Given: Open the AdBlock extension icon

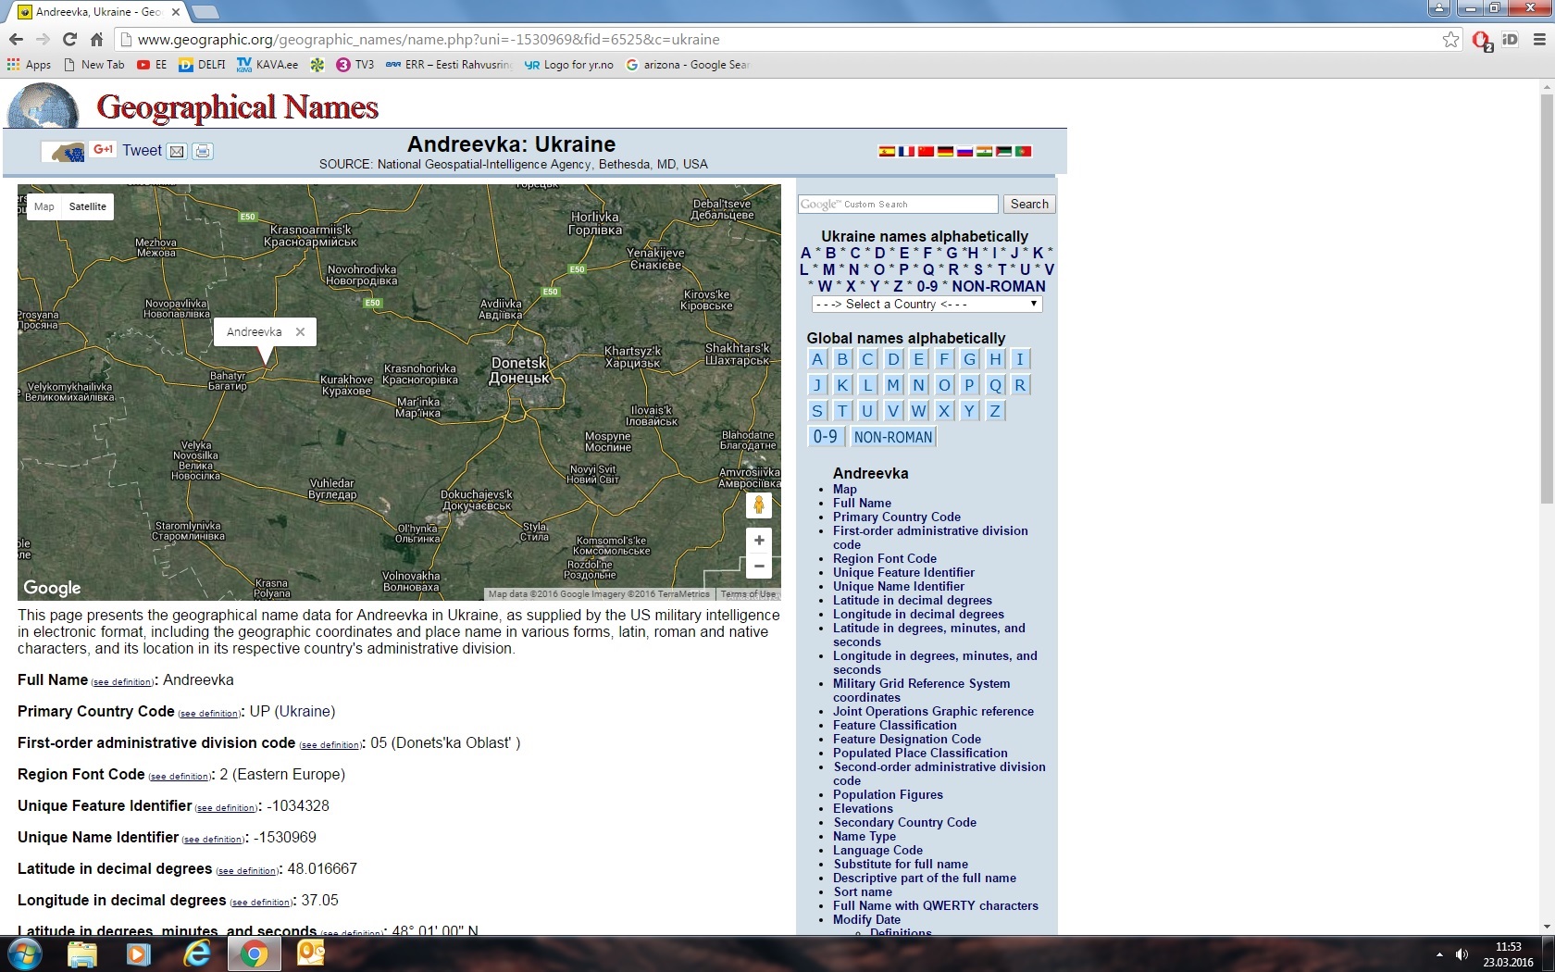Looking at the screenshot, I should (1481, 40).
